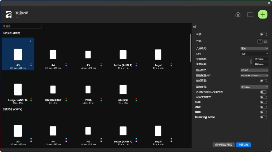Select landscape orientation icon

(265, 42)
